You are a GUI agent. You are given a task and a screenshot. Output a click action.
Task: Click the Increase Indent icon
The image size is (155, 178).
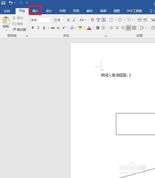145,20
